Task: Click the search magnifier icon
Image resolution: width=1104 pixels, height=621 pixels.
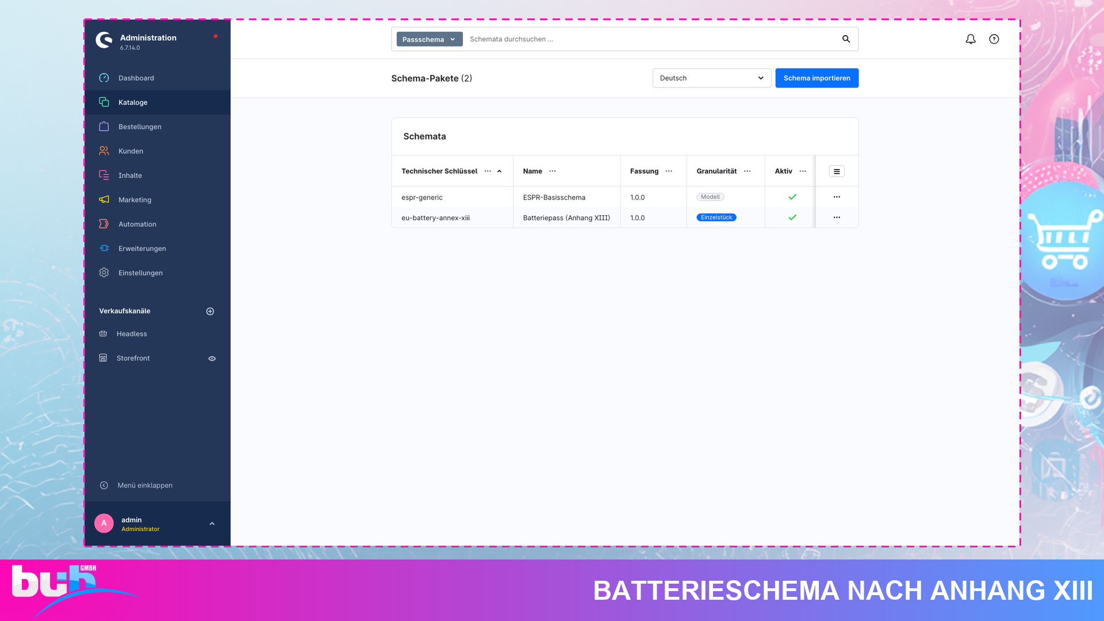Action: (846, 39)
